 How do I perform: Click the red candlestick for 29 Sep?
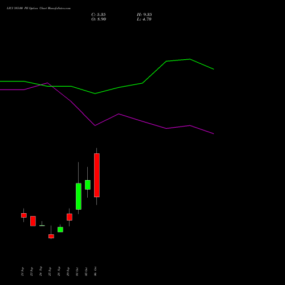[x=70, y=217]
